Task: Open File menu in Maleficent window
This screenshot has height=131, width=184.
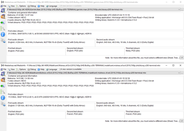Action: 3,69
